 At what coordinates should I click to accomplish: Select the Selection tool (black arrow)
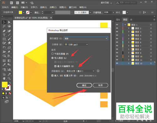[x=4, y=22]
